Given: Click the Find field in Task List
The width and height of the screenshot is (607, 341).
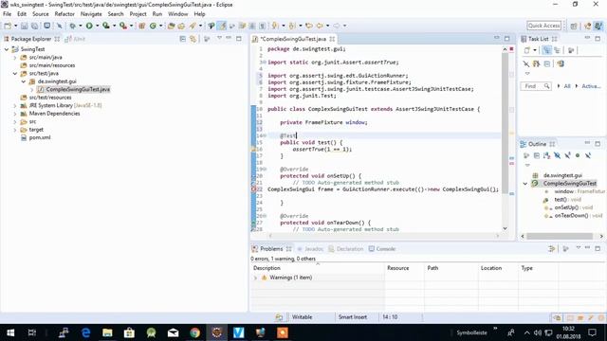Looking at the screenshot, I should [x=536, y=86].
